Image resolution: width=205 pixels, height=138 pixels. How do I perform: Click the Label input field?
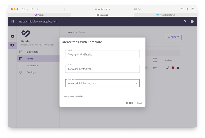click(x=102, y=54)
